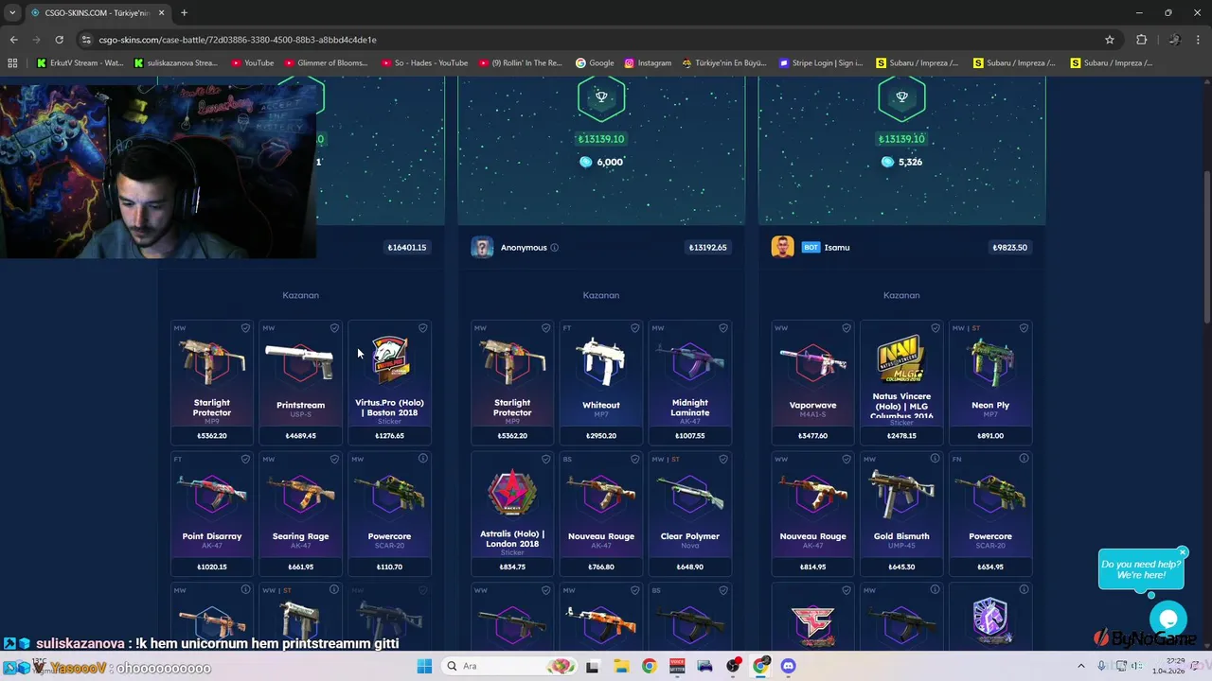1212x681 pixels.
Task: Click the Anonymous player avatar
Action: (x=482, y=247)
